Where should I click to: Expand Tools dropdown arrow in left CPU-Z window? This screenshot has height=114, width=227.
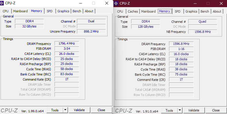click(65, 110)
